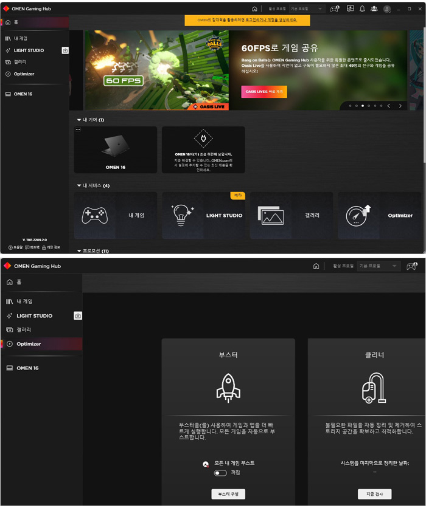Go to the next carousel slide arrow
Screen dimensions: 426x508
point(400,106)
